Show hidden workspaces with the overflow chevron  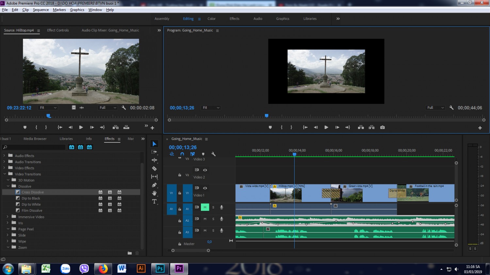pos(338,19)
